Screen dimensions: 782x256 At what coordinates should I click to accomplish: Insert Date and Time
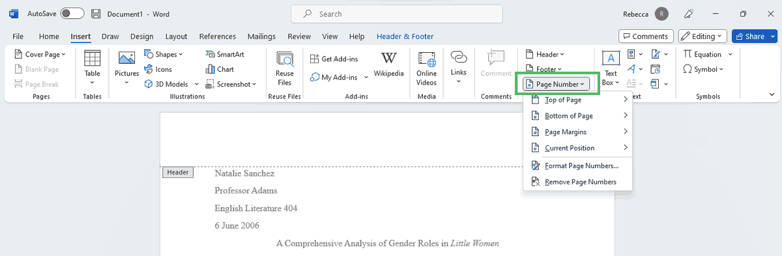[655, 69]
